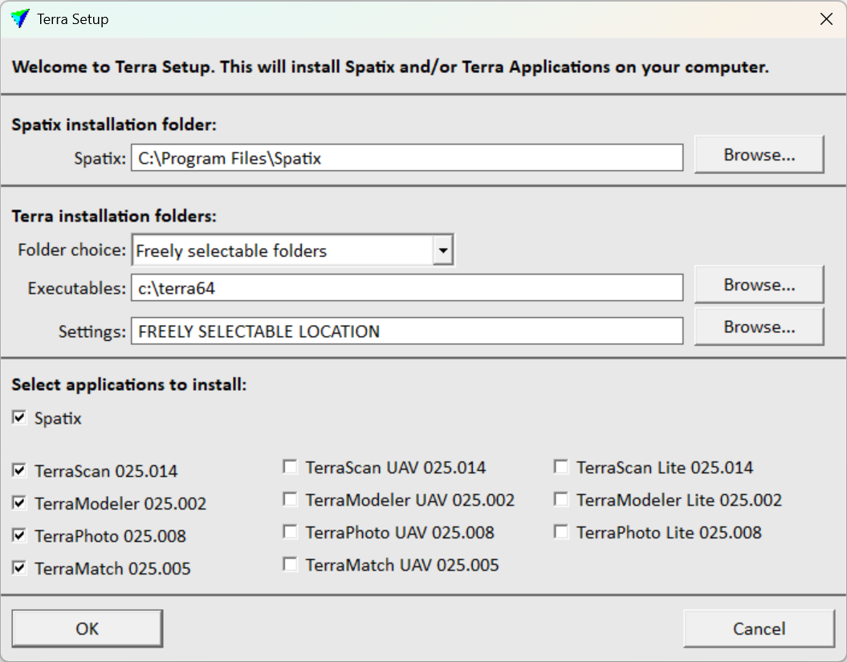The width and height of the screenshot is (847, 662).
Task: Browse for the Spatix installation folder
Action: (x=759, y=155)
